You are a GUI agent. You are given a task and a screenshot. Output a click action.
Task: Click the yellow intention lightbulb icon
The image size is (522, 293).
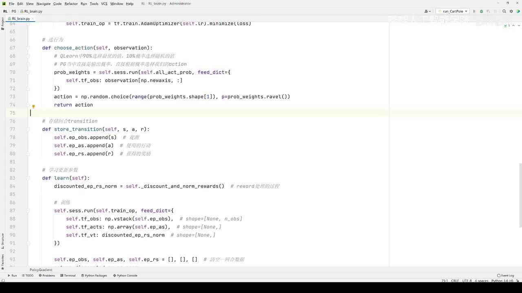click(x=33, y=107)
